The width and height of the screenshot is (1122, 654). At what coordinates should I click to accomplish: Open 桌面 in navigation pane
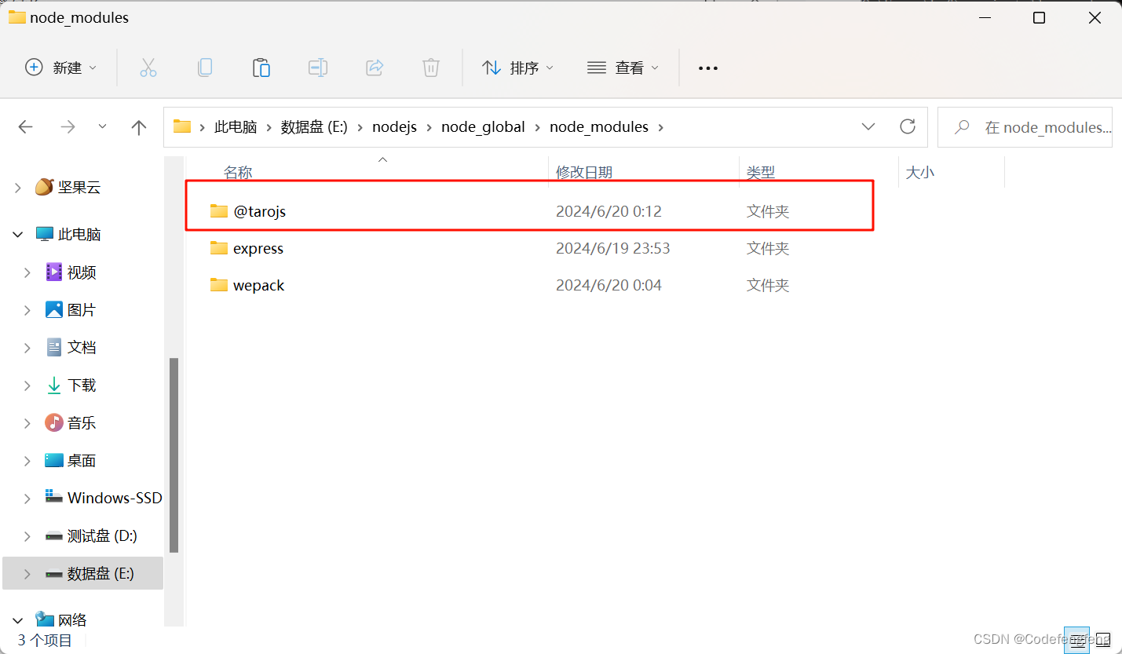tap(82, 460)
